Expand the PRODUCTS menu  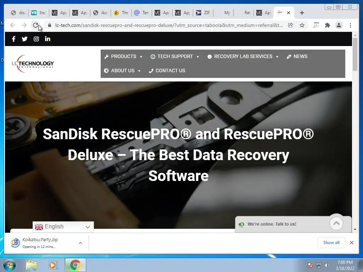click(x=123, y=56)
